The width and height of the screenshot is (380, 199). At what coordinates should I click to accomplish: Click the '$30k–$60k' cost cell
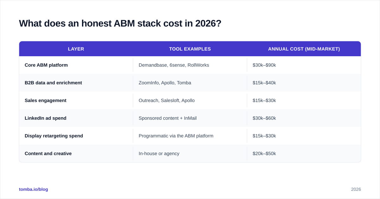[304, 118]
